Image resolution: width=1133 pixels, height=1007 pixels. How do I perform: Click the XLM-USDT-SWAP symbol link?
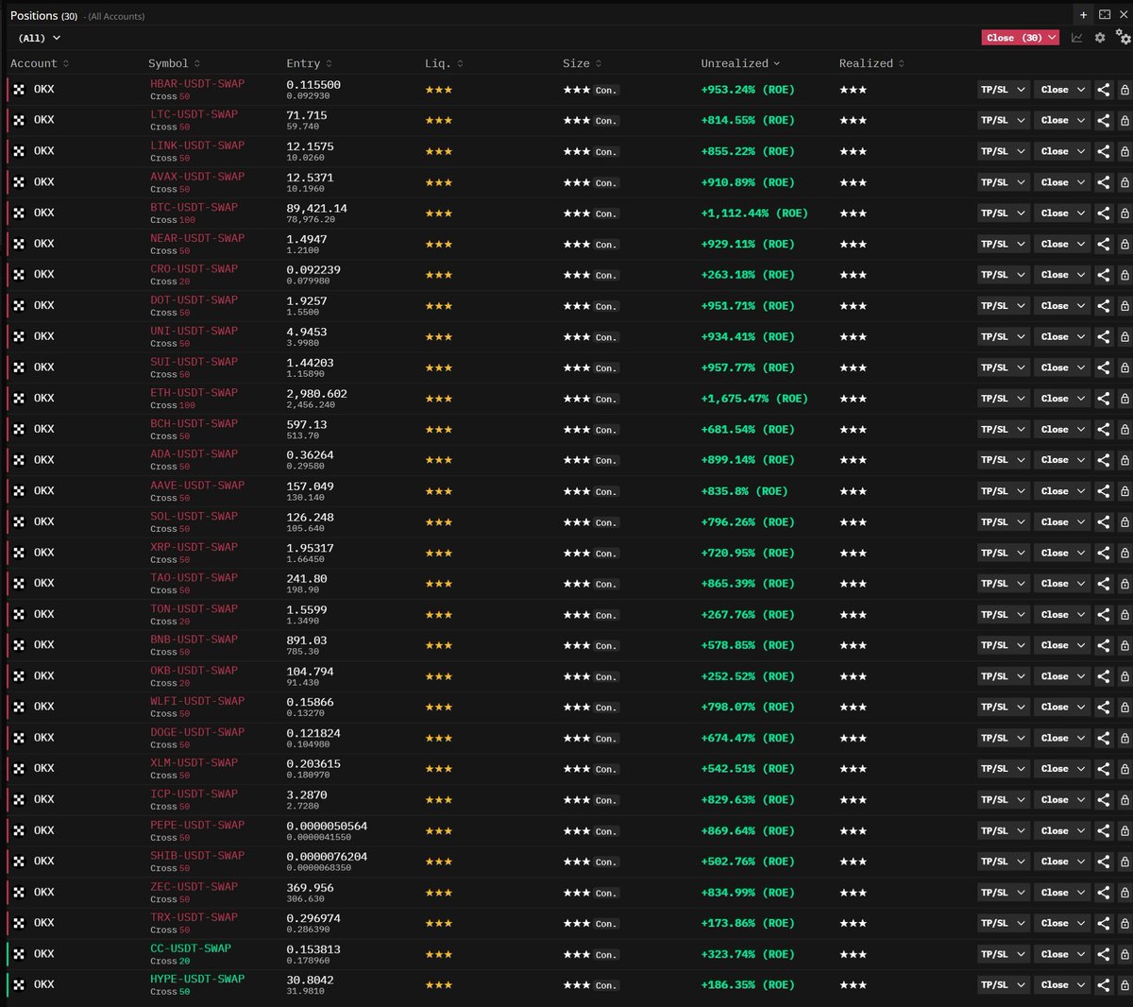[x=194, y=763]
